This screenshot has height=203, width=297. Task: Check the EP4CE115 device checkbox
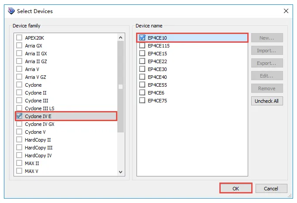click(142, 45)
